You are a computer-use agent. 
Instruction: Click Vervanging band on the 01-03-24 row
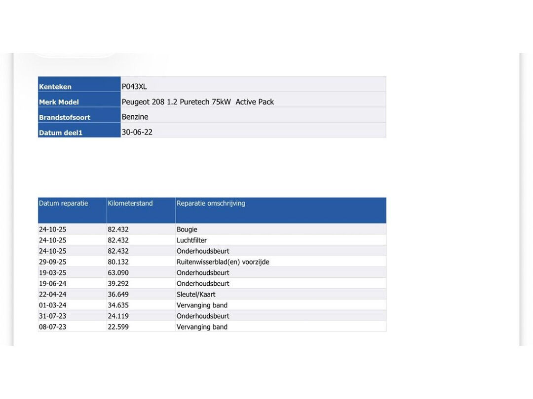click(202, 305)
